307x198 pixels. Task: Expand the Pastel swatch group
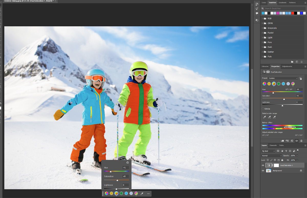[x=262, y=33]
